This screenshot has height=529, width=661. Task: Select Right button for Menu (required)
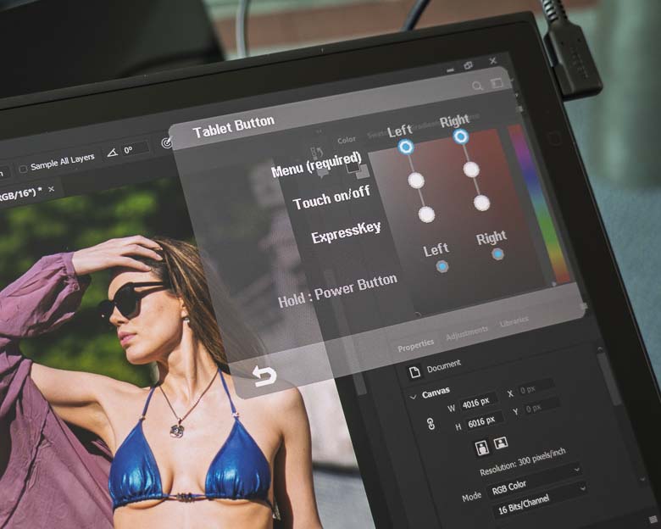[460, 136]
